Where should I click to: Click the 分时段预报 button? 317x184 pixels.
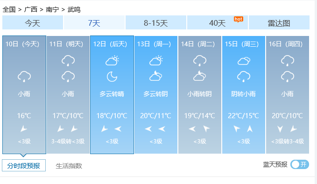point(24,165)
